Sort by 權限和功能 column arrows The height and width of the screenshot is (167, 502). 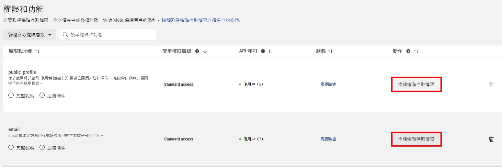[37, 51]
